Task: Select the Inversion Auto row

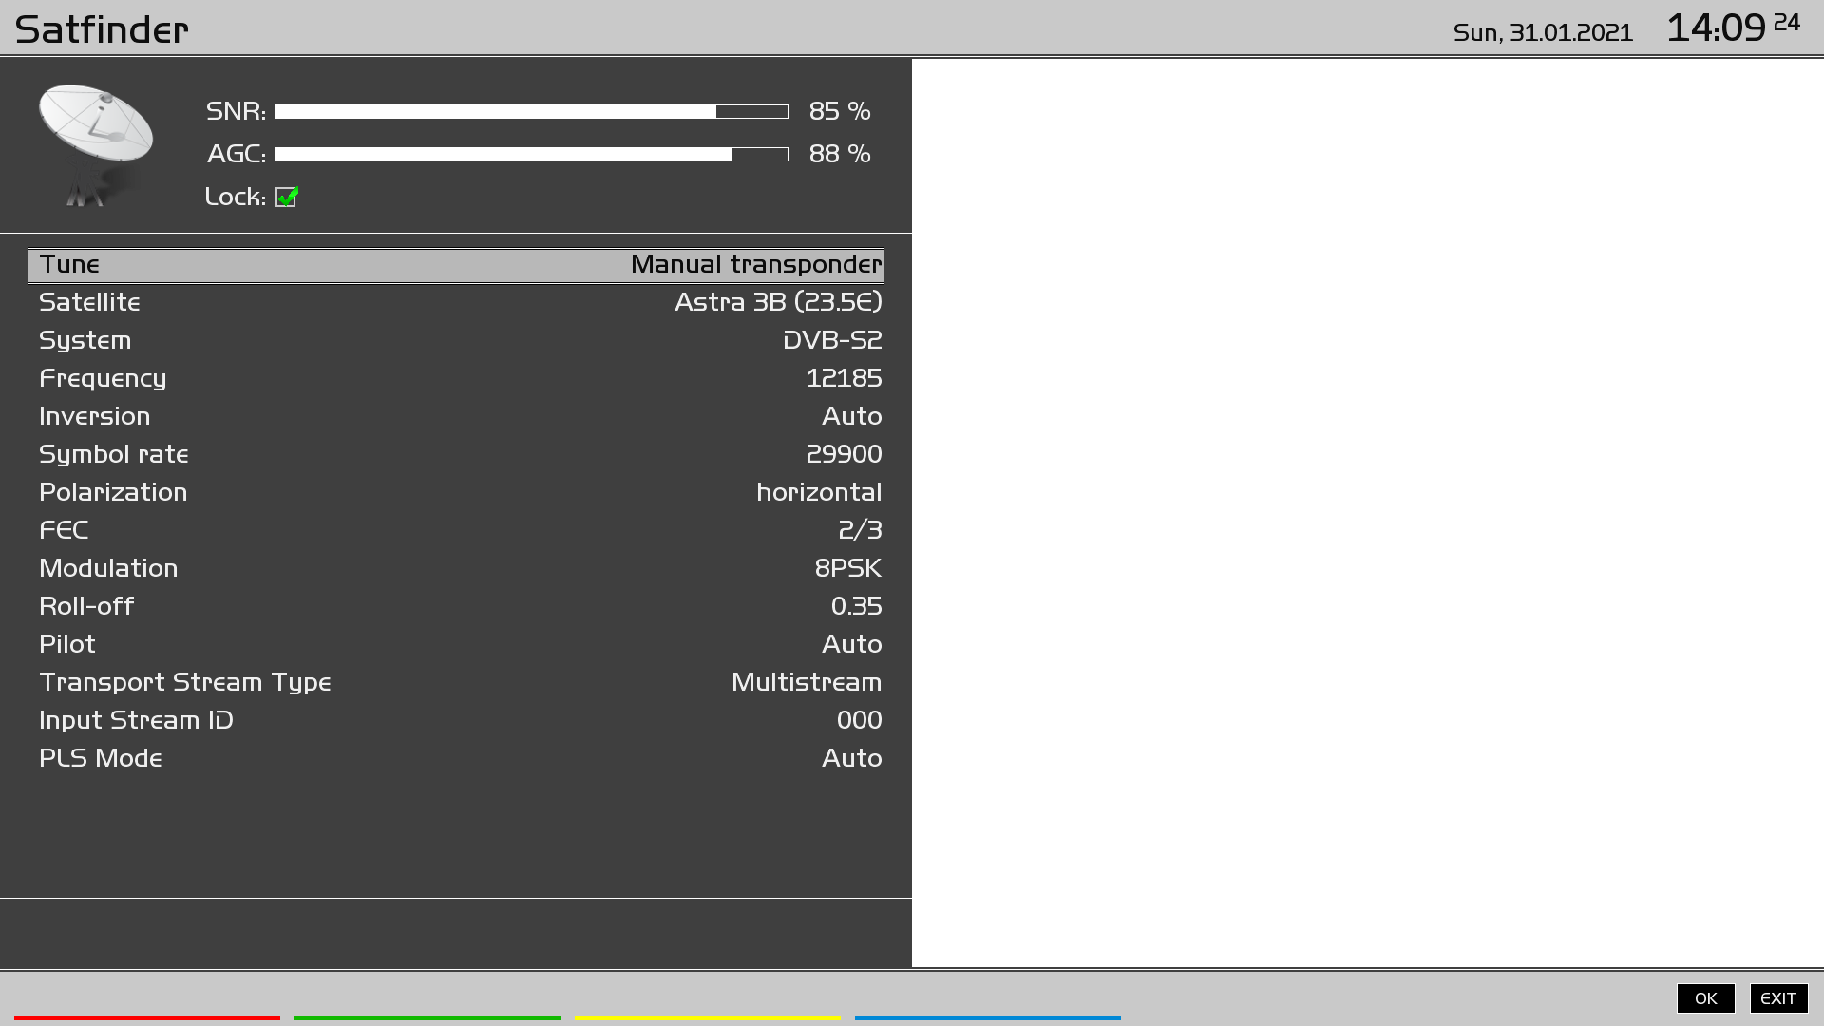Action: coord(456,416)
